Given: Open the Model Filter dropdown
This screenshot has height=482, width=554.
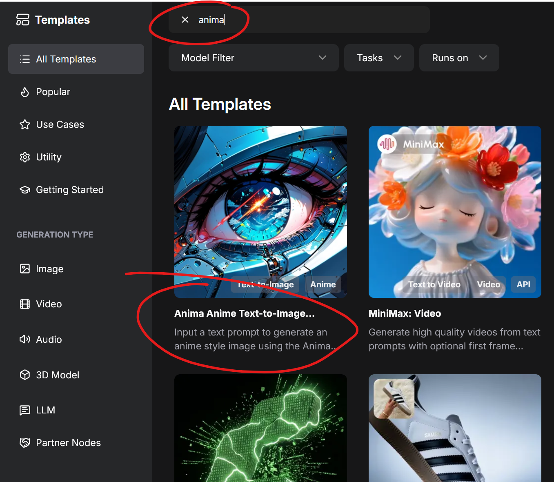Looking at the screenshot, I should [254, 58].
